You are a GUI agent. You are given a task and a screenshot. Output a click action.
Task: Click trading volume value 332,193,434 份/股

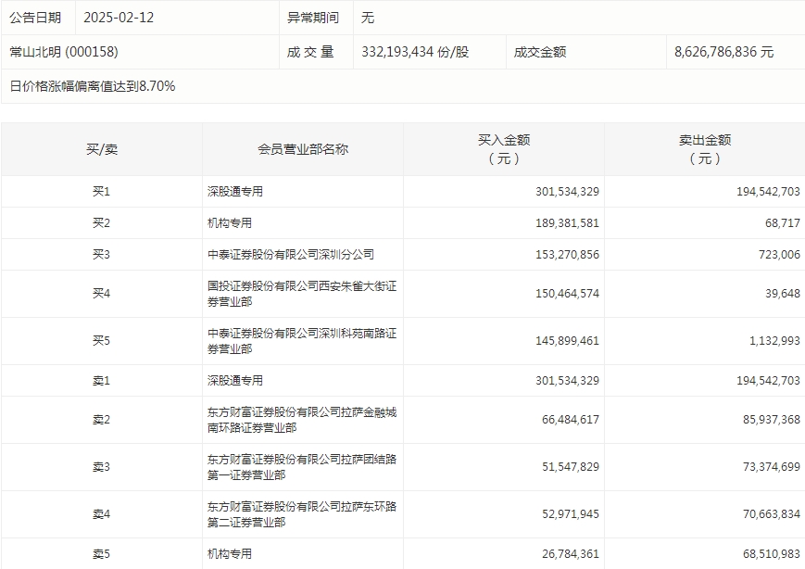tap(415, 52)
